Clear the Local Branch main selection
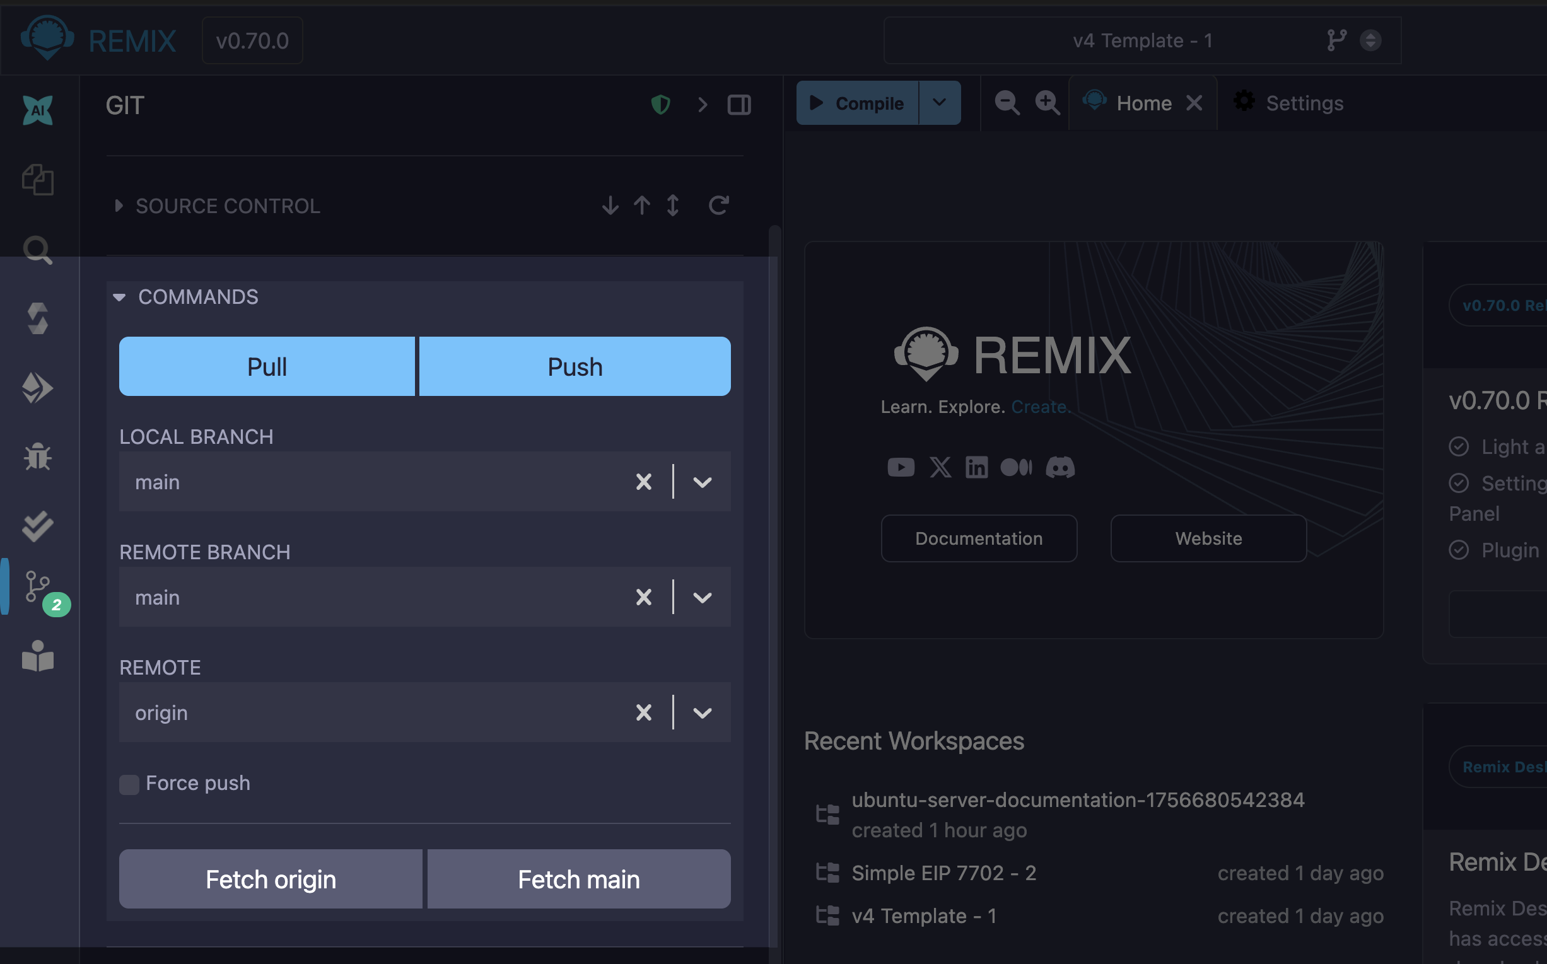 click(x=643, y=482)
